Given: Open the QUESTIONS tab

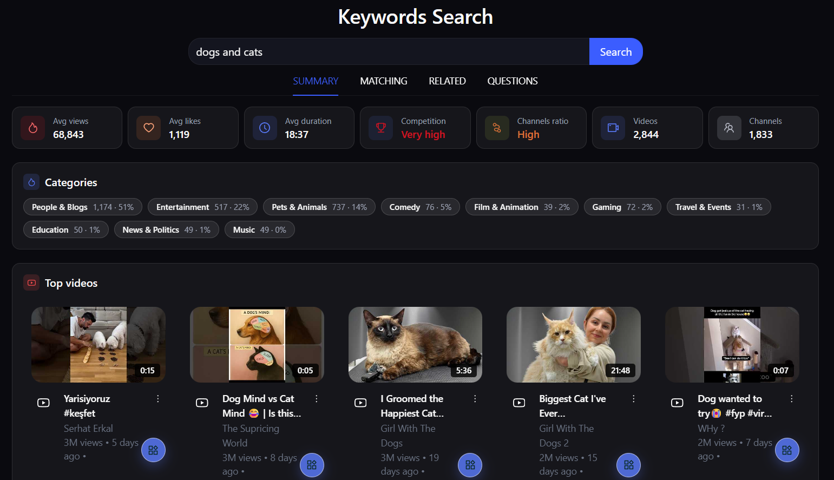Looking at the screenshot, I should tap(513, 81).
